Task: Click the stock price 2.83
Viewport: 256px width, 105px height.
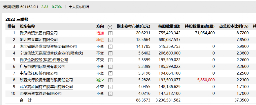Action: (45, 7)
